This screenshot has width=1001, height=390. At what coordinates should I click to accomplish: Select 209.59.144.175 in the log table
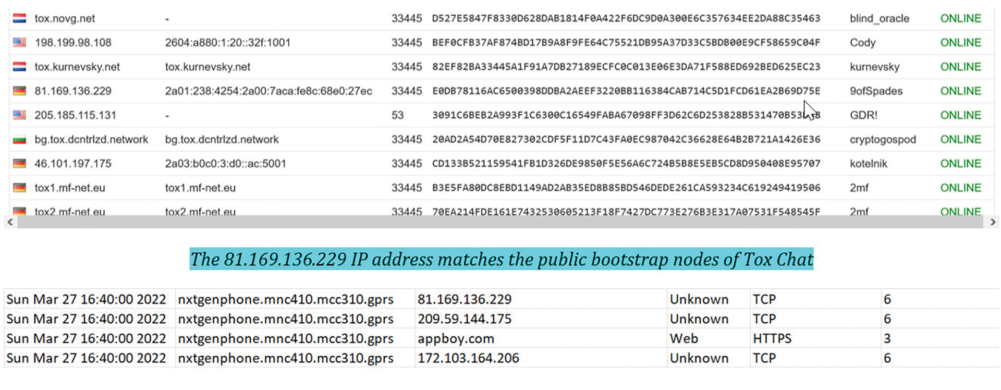click(x=465, y=319)
